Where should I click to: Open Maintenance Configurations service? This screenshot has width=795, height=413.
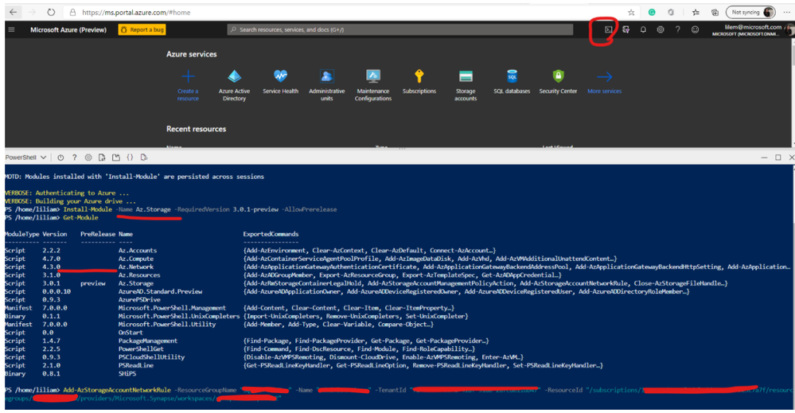pyautogui.click(x=373, y=85)
